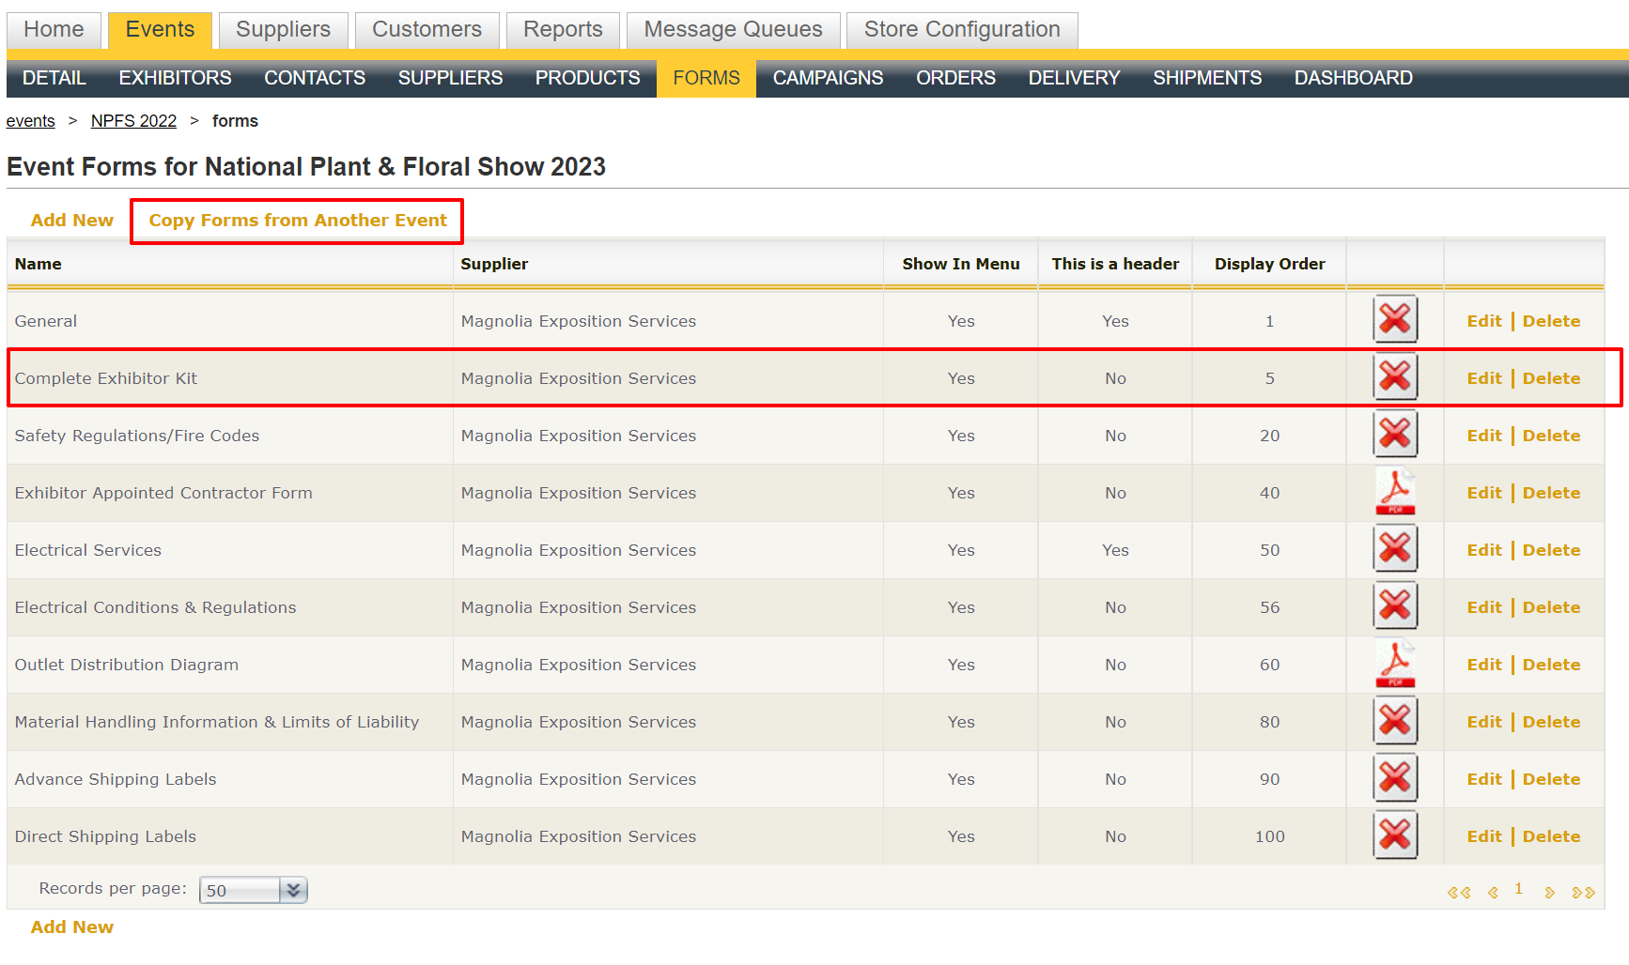Click the PDF icon for Exhibitor Appointed Contractor Form
The image size is (1629, 965).
point(1395,492)
